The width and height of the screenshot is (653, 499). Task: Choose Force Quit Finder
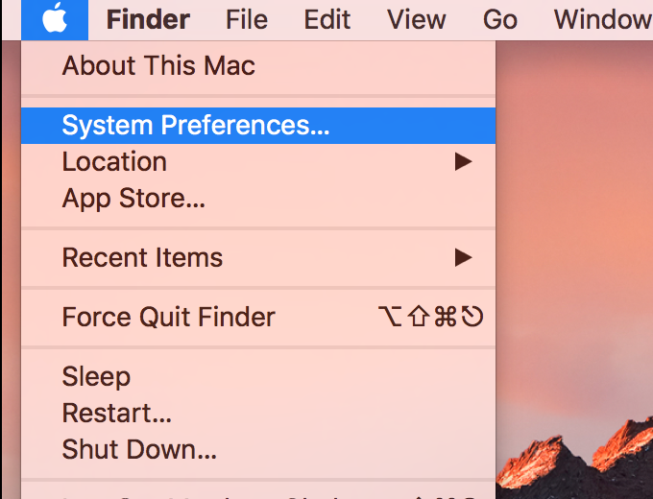point(169,317)
